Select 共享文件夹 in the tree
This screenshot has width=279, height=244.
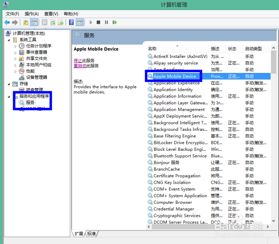point(37,59)
